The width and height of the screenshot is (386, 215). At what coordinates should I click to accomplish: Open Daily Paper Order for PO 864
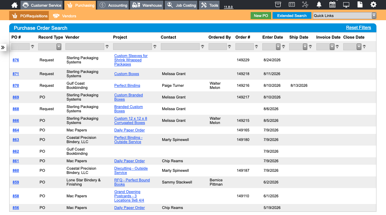129,130
